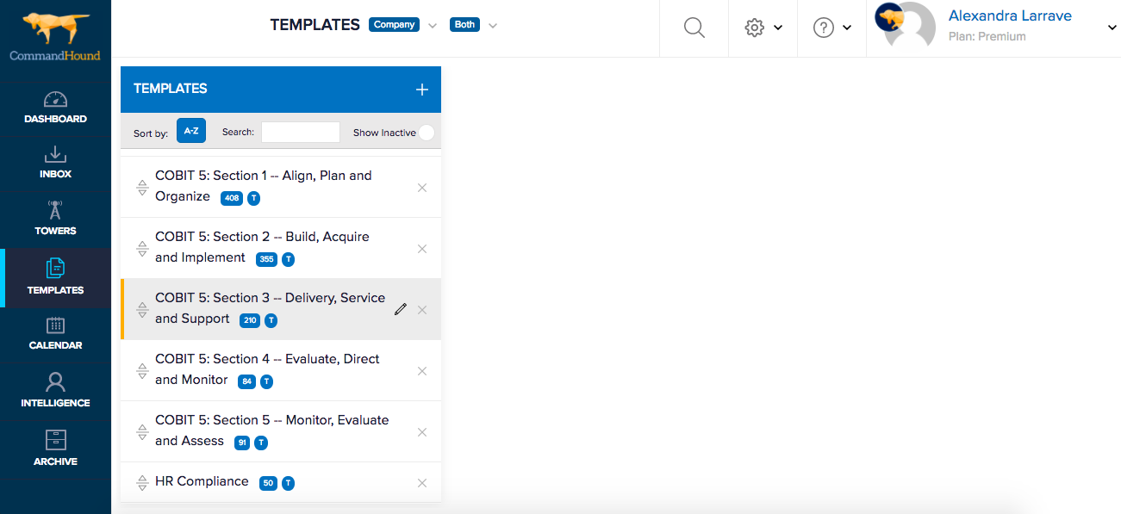This screenshot has height=514, width=1121.
Task: Delete HR Compliance template with X
Action: coord(422,483)
